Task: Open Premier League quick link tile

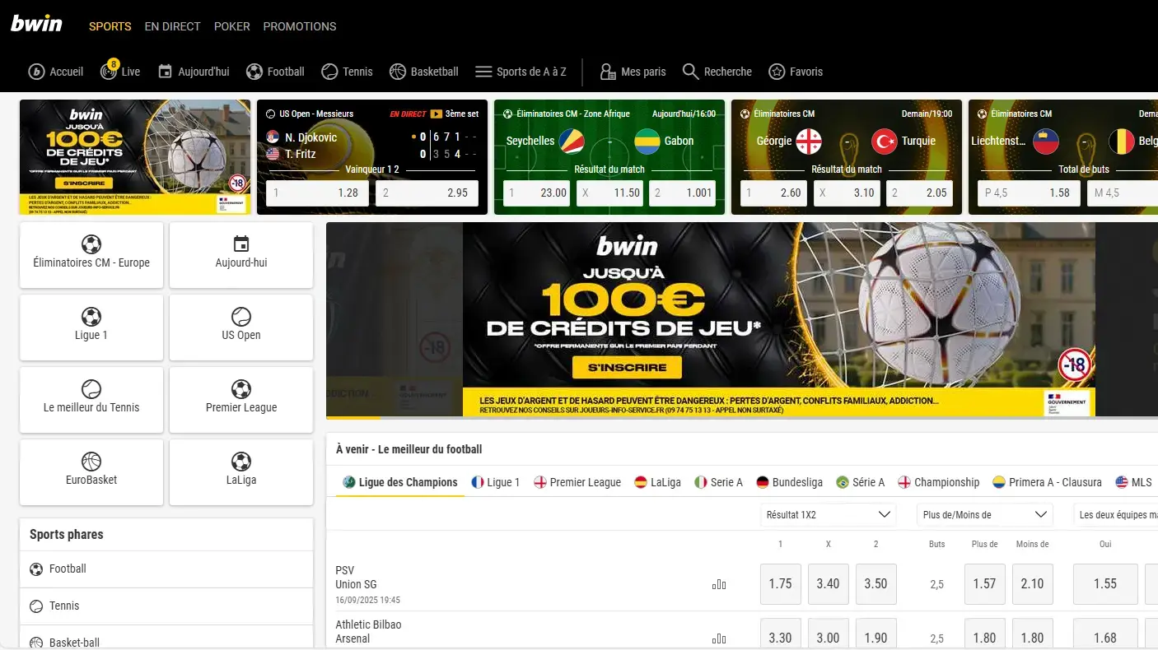Action: pyautogui.click(x=241, y=400)
